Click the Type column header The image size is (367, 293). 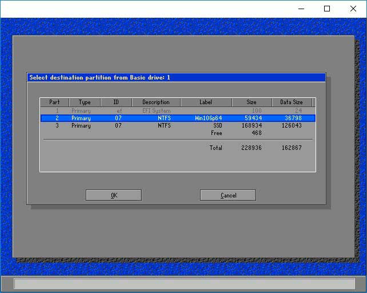(x=85, y=102)
